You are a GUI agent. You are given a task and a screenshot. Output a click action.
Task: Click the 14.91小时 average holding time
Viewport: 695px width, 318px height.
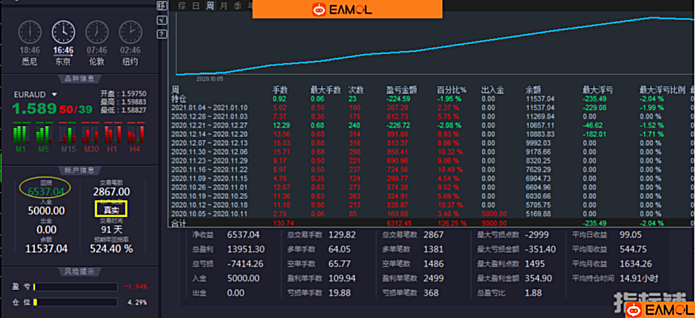coord(639,279)
